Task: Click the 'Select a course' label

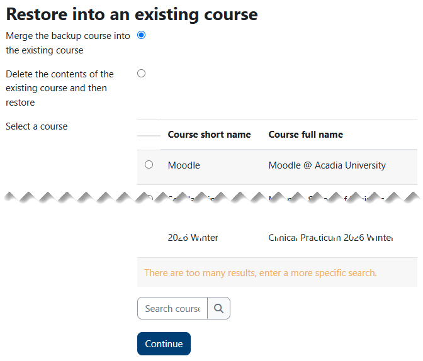Action: (x=37, y=126)
